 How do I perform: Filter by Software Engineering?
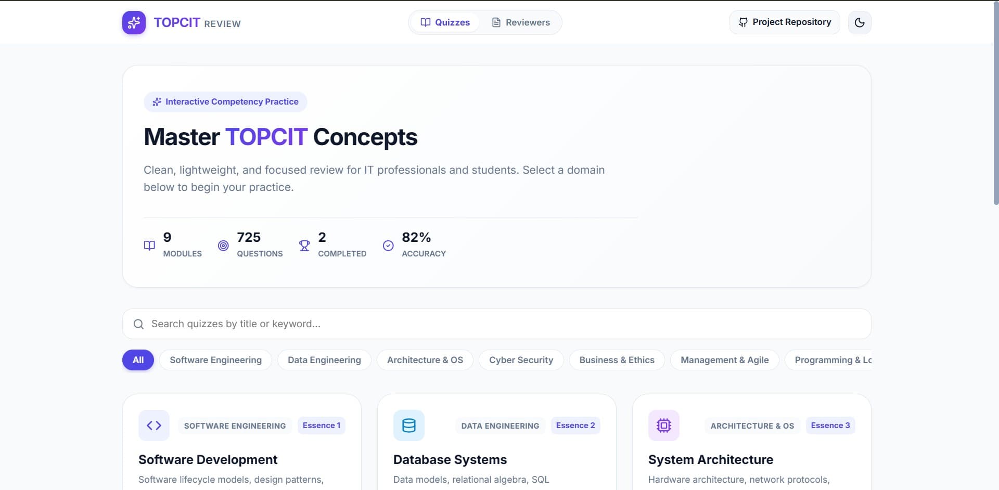[215, 360]
